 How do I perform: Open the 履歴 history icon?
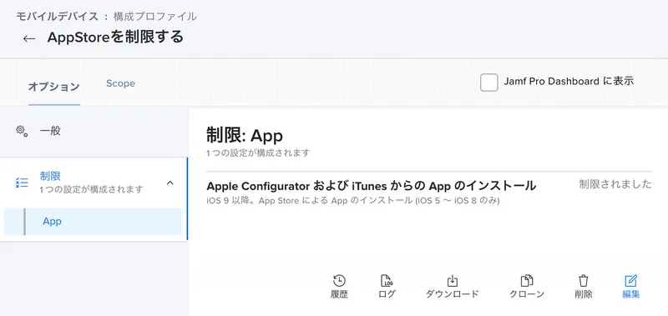339,281
